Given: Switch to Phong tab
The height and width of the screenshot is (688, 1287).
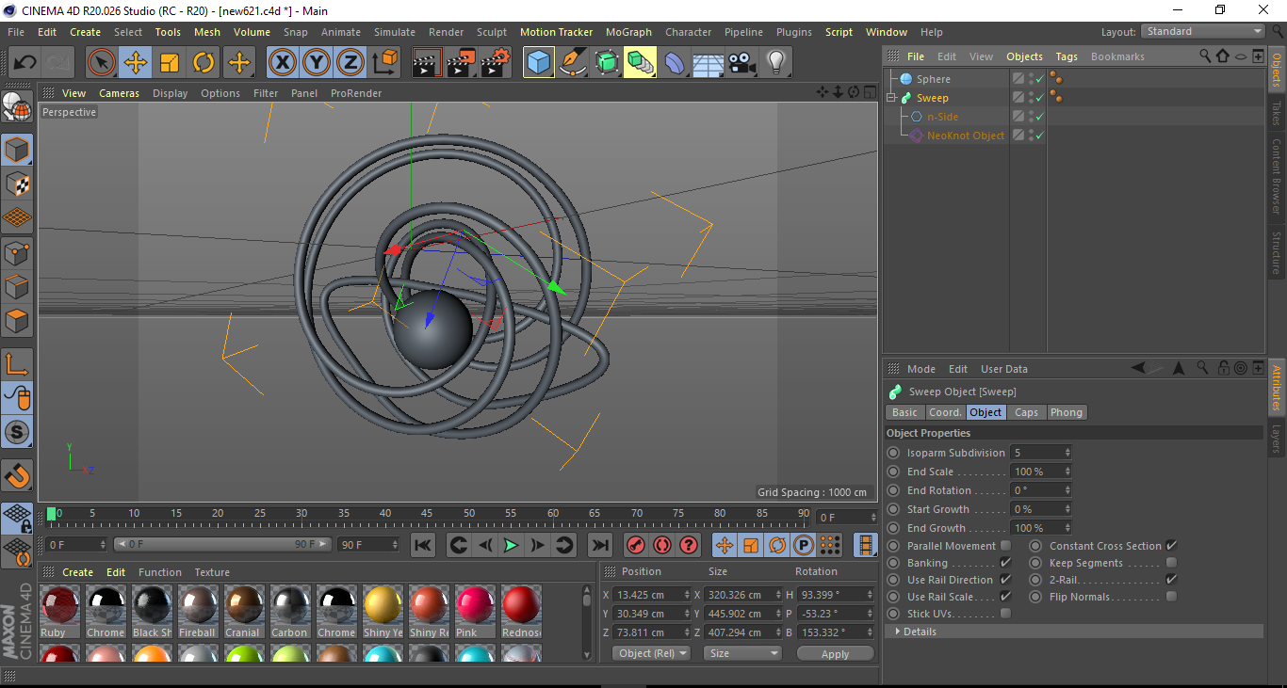Looking at the screenshot, I should click(1067, 412).
